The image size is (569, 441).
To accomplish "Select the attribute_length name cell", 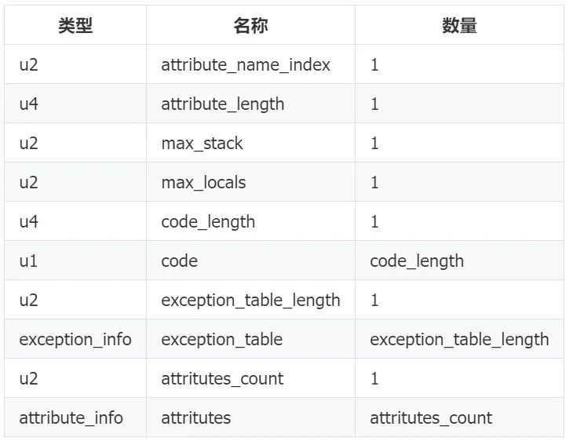I will (x=223, y=104).
